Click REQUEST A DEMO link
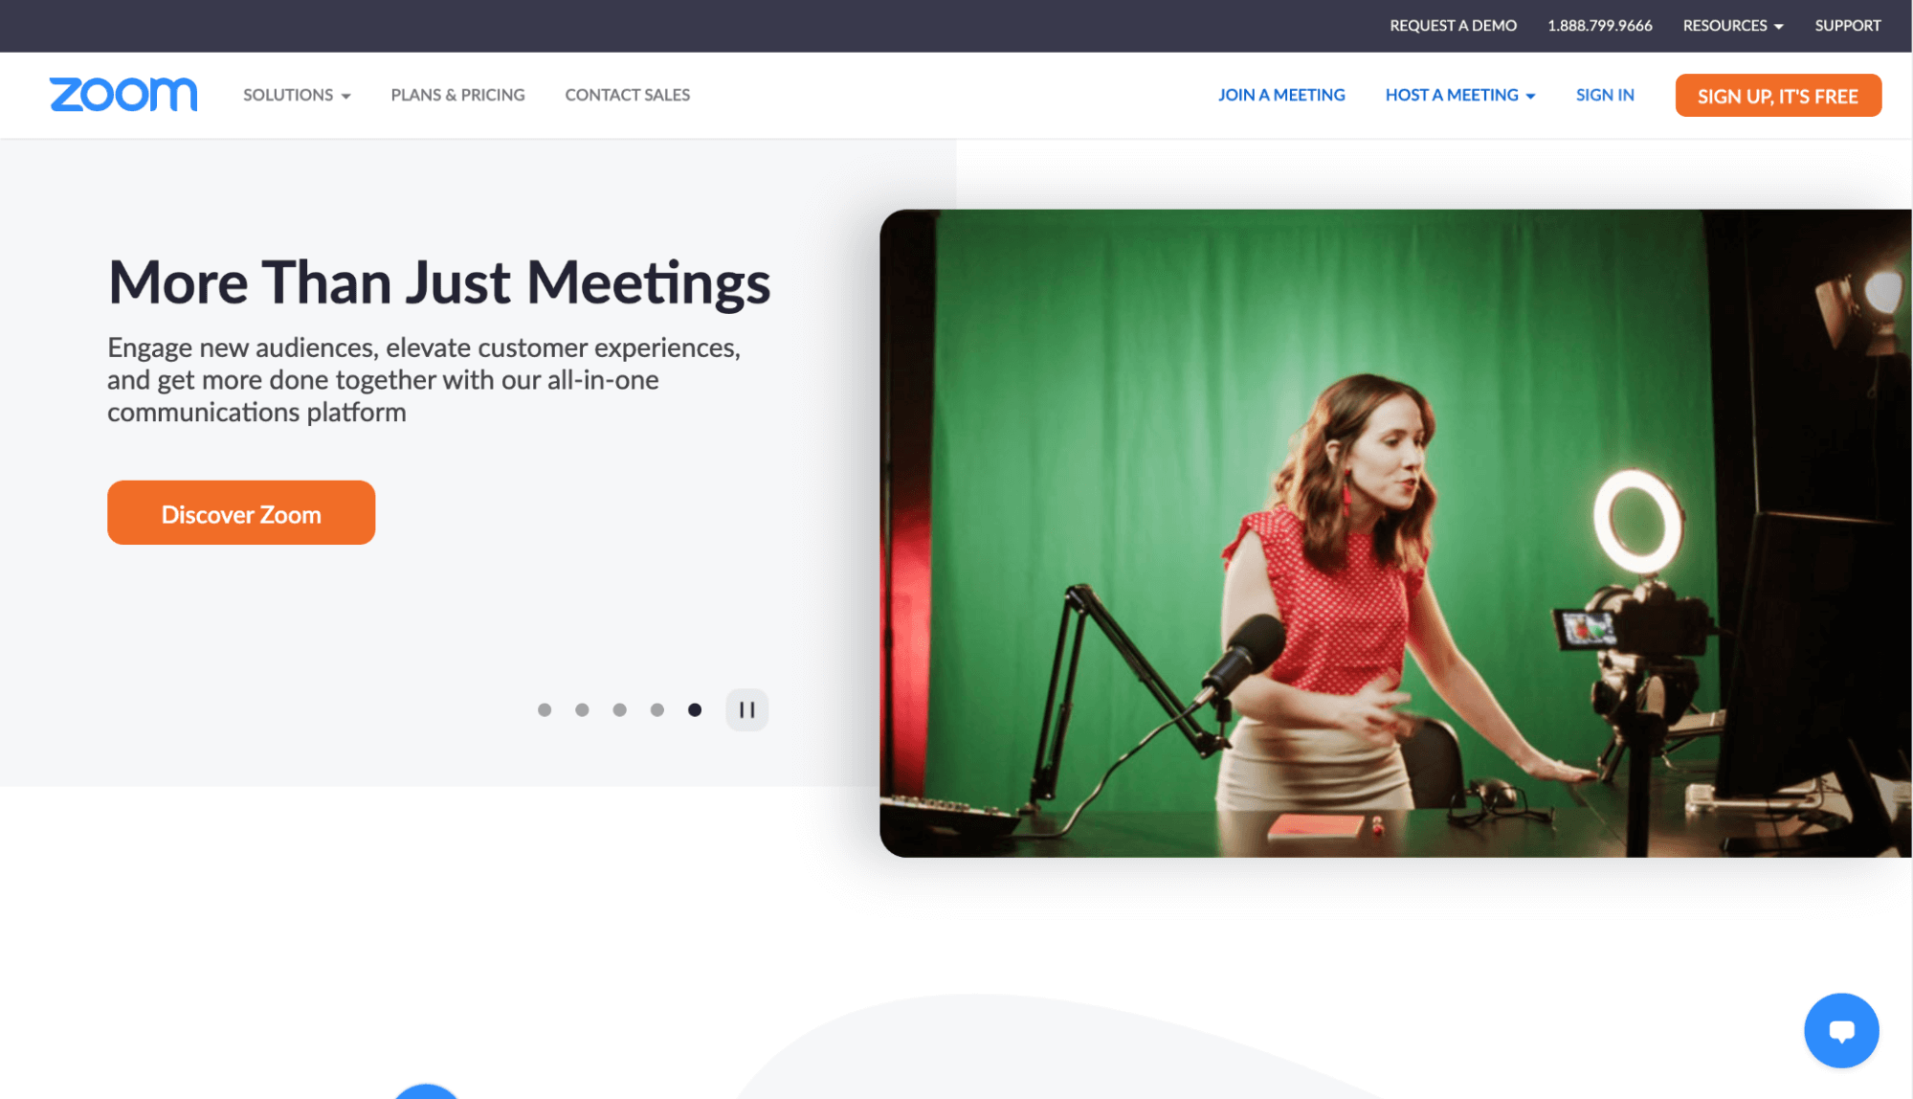This screenshot has height=1099, width=1913. click(1453, 25)
